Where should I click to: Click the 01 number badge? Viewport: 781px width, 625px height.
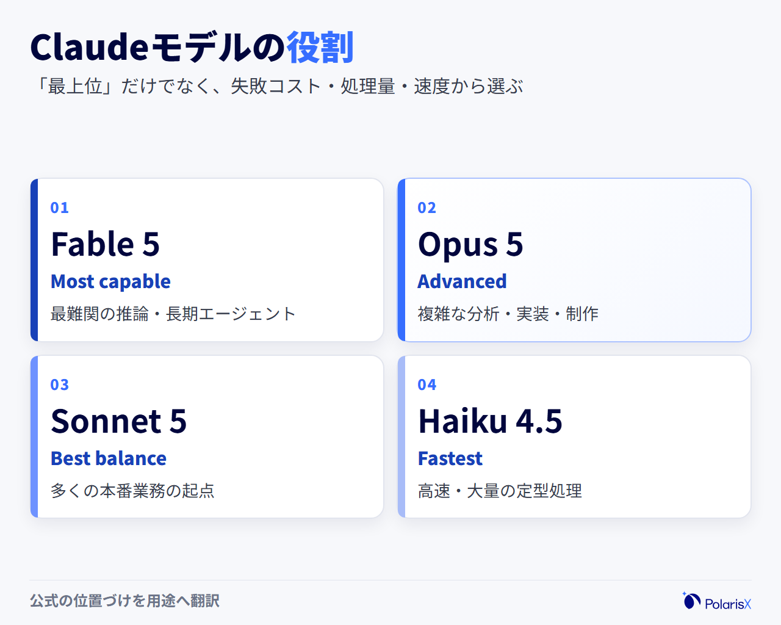(60, 208)
